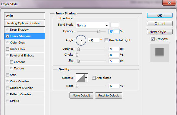177x115 pixels.
Task: Uncheck the Preview checkbox
Action: [153, 39]
